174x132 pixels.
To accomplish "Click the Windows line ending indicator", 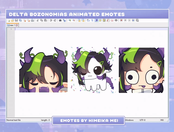I will click(129, 120).
